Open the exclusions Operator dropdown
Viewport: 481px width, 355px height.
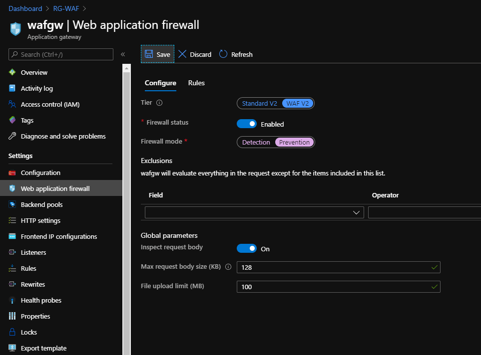424,212
